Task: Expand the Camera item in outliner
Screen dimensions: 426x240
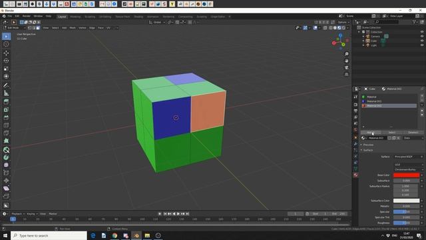Action: 363,36
